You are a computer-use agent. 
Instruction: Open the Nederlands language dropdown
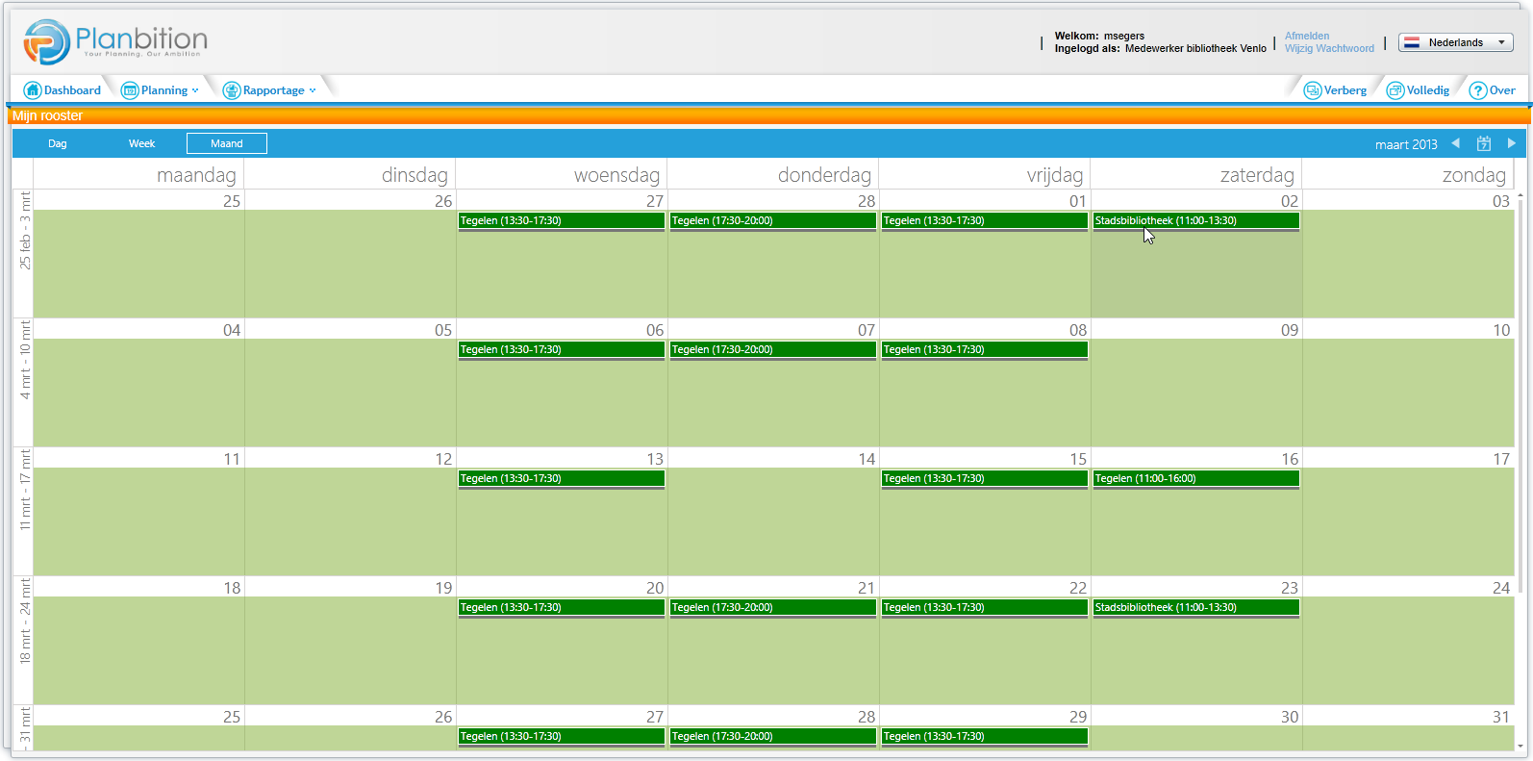[1456, 42]
